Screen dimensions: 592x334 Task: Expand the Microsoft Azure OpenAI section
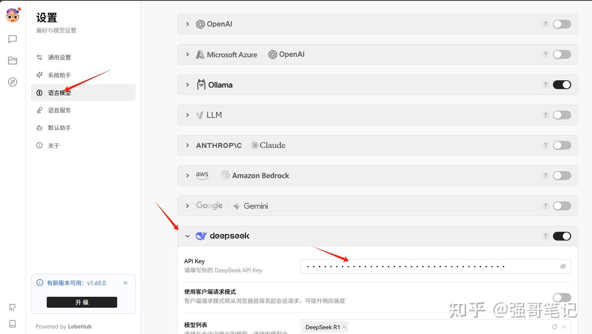pyautogui.click(x=188, y=54)
